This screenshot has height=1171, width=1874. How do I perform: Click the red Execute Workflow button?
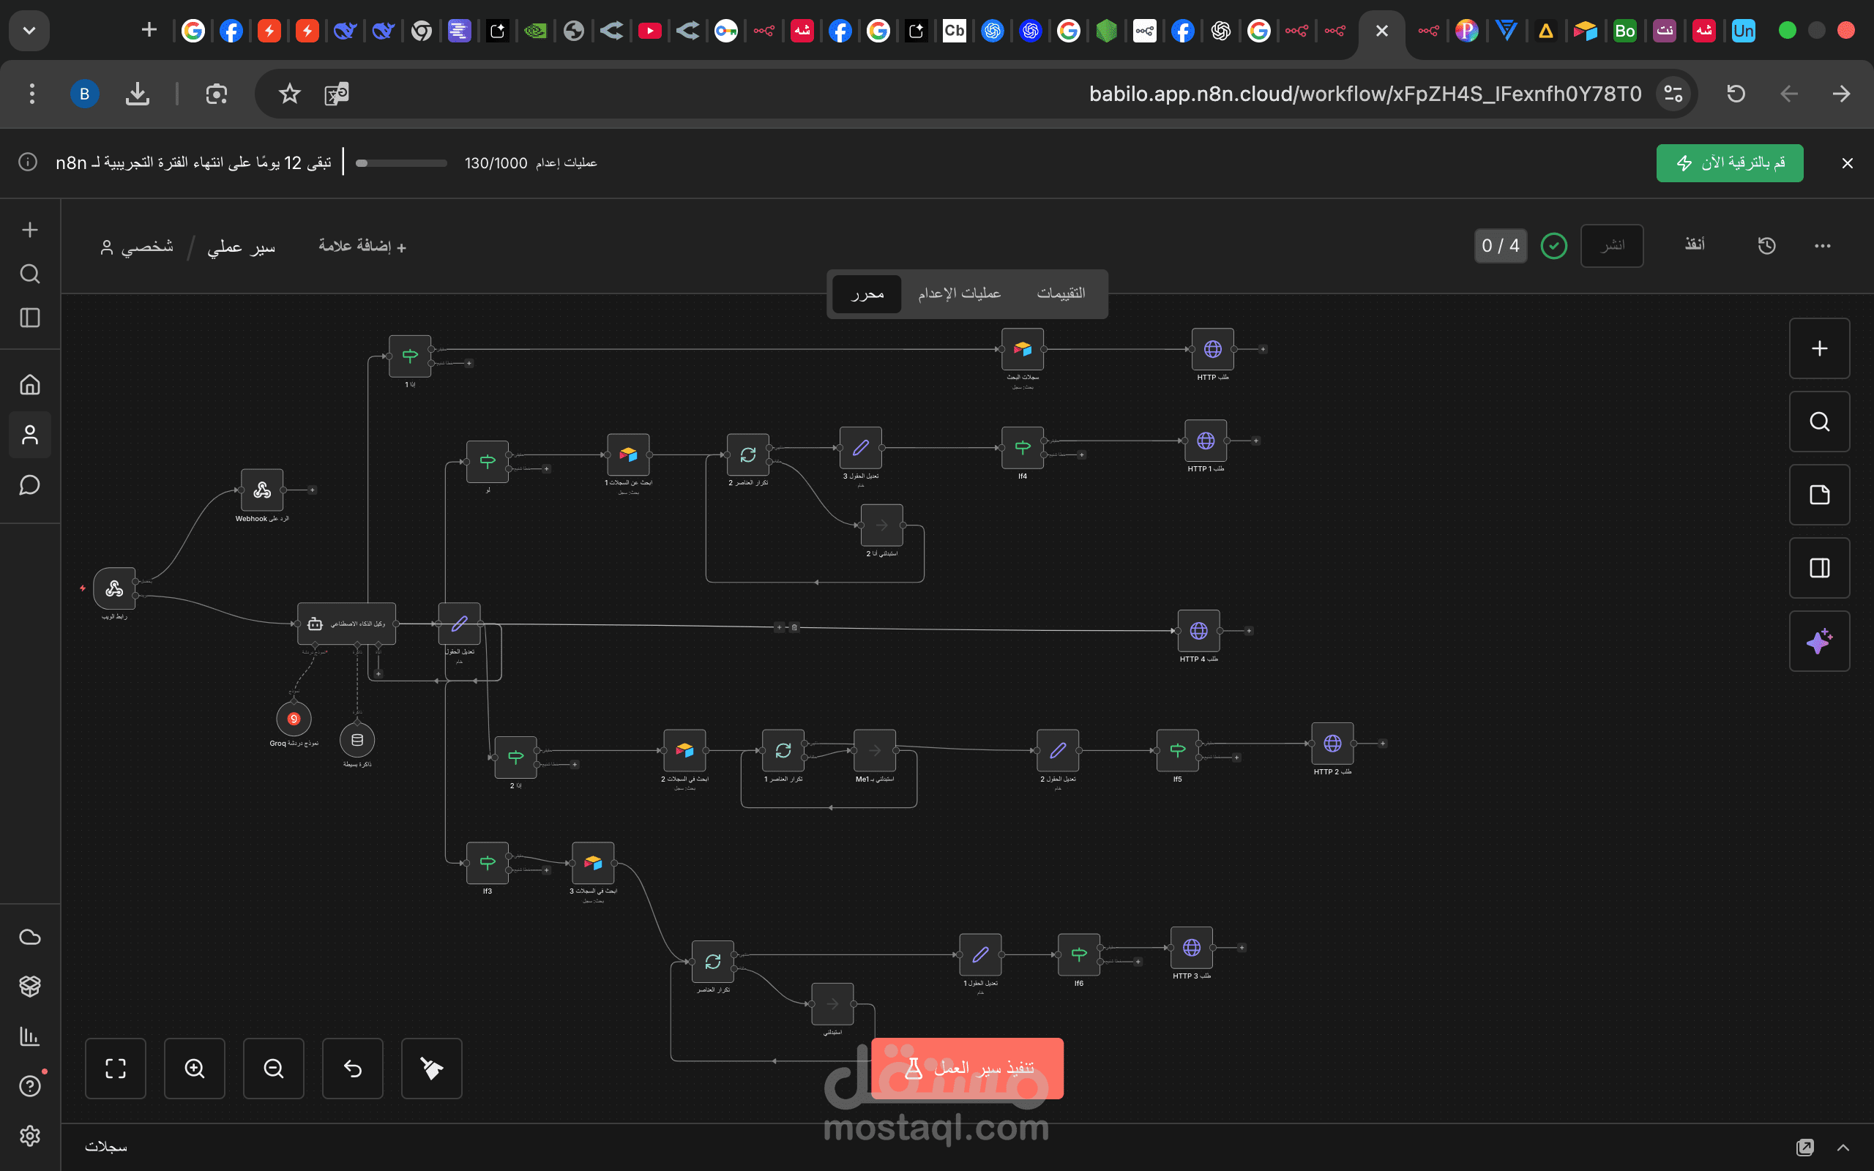tap(966, 1068)
